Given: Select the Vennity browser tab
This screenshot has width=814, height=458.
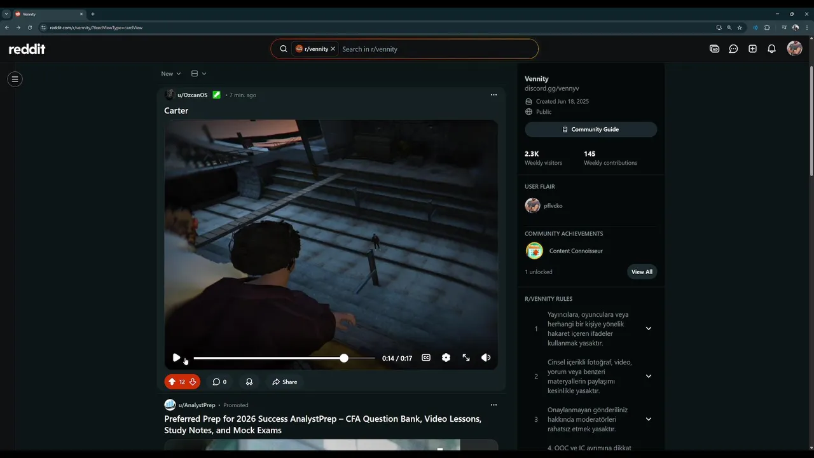Looking at the screenshot, I should (x=49, y=14).
